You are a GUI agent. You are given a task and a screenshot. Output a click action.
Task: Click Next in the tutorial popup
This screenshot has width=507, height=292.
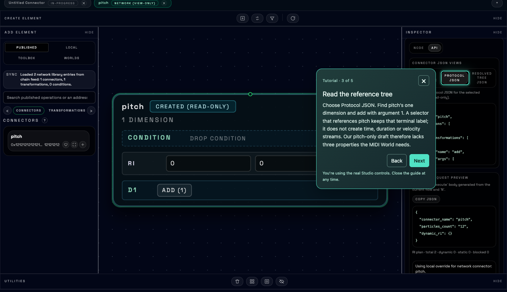click(x=419, y=161)
